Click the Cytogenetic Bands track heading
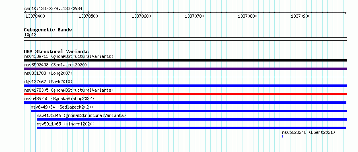The image size is (358, 152). [x=48, y=30]
